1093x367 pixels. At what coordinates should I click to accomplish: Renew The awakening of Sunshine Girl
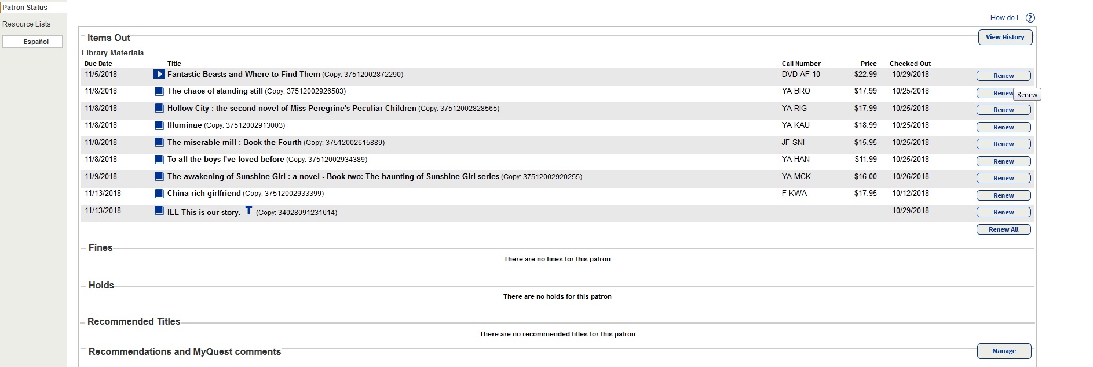[x=1003, y=178]
